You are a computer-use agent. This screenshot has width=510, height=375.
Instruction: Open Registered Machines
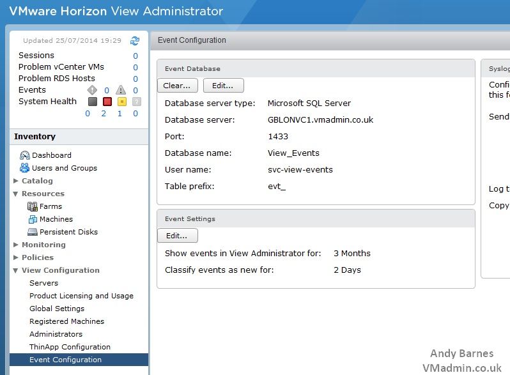pyautogui.click(x=66, y=321)
